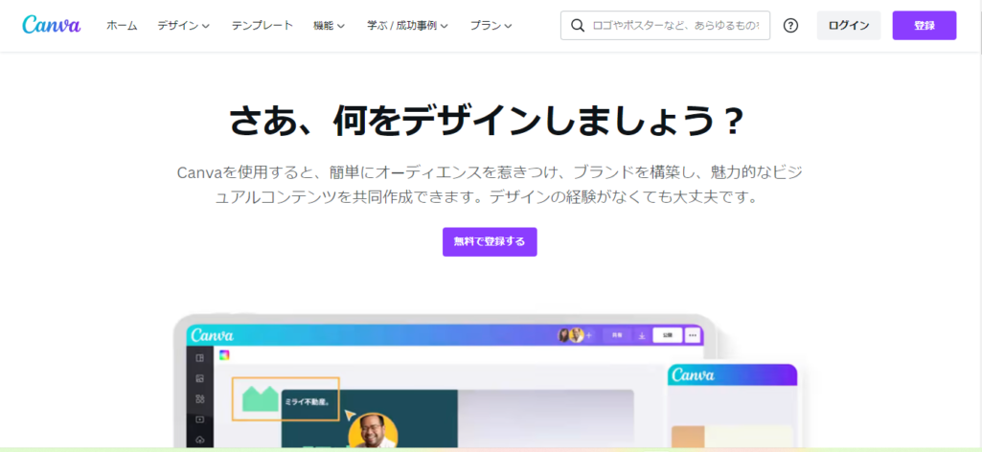This screenshot has width=982, height=452.
Task: Click green house logo shape in mockup
Action: coord(260,399)
